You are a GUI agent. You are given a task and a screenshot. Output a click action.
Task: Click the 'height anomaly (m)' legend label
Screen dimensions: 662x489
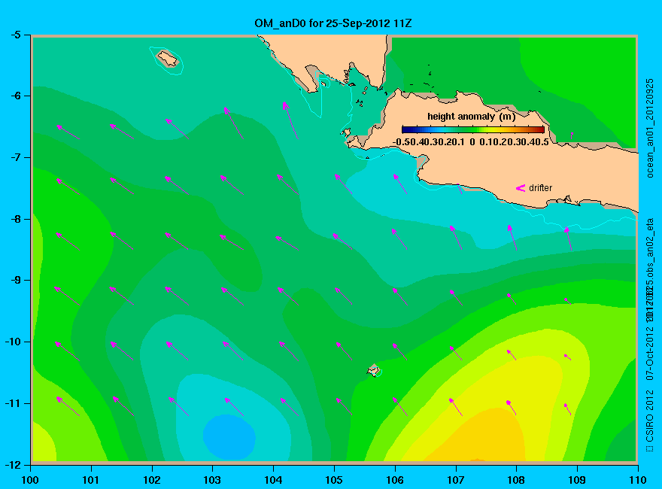pos(471,117)
